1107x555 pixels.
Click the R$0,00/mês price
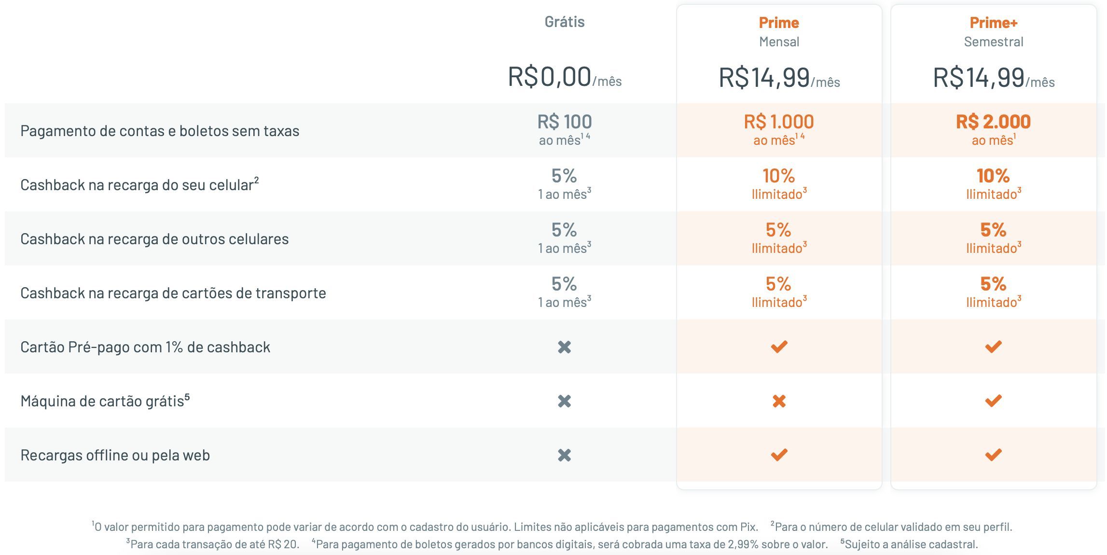click(x=564, y=77)
